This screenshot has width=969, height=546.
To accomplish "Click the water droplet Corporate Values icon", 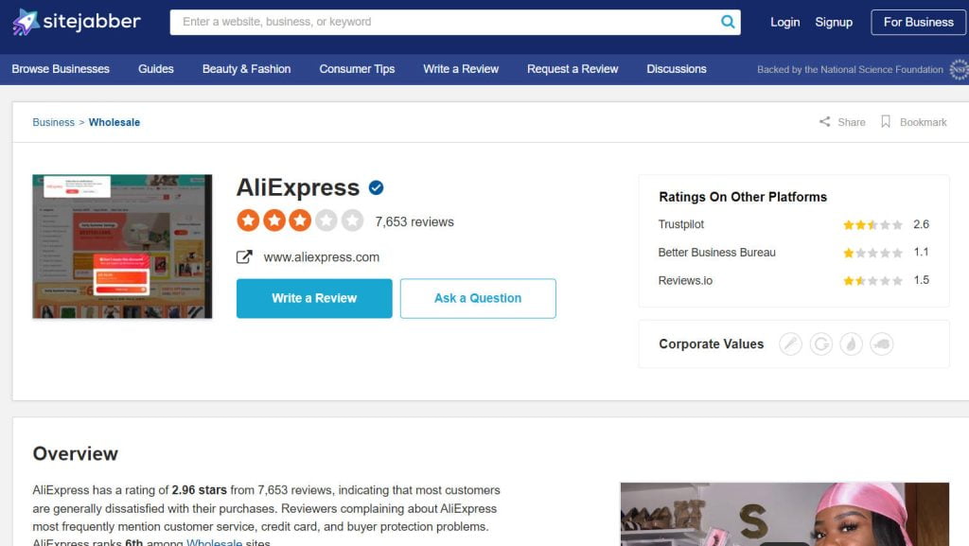I will point(852,343).
